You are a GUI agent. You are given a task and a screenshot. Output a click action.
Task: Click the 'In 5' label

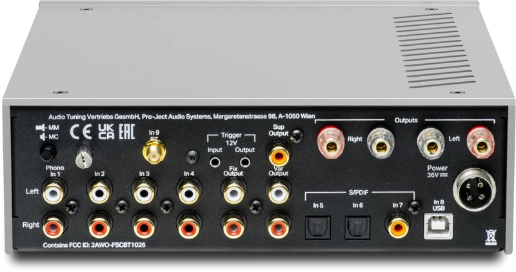318,206
